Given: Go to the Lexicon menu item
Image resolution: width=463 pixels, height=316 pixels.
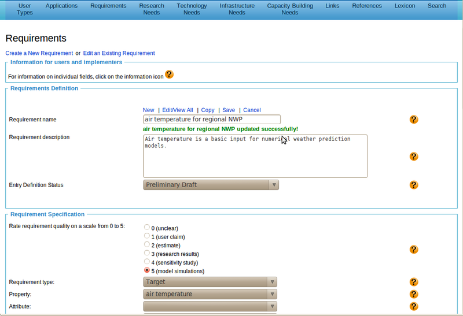Looking at the screenshot, I should coord(404,6).
